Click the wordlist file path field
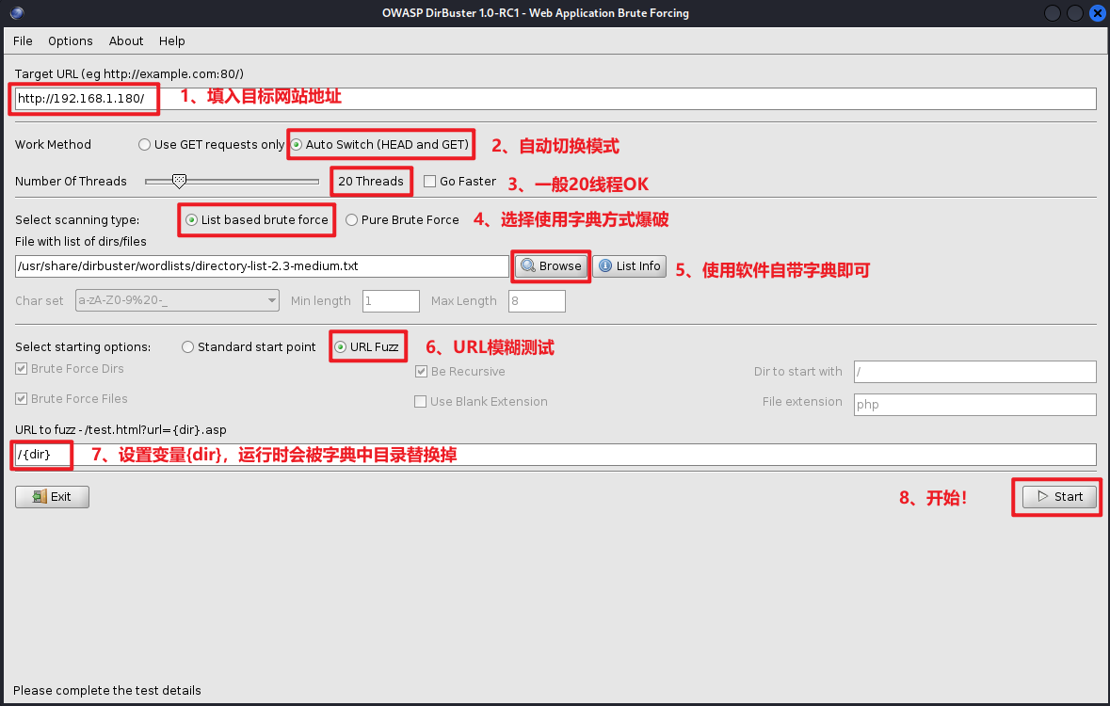 (x=262, y=266)
